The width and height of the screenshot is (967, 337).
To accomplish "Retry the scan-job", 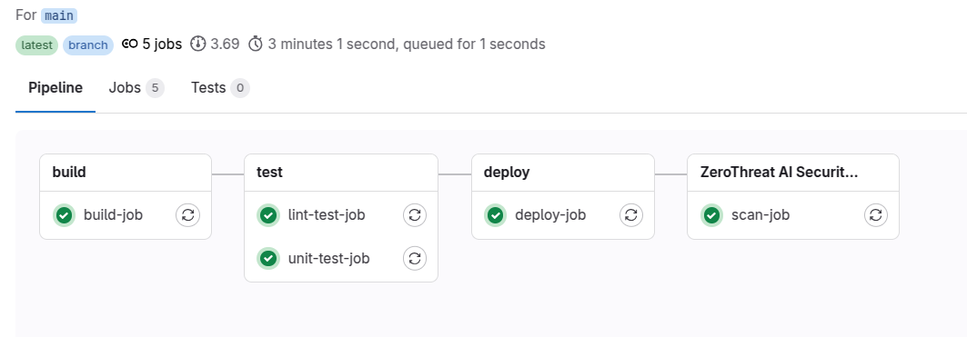I will pos(876,215).
